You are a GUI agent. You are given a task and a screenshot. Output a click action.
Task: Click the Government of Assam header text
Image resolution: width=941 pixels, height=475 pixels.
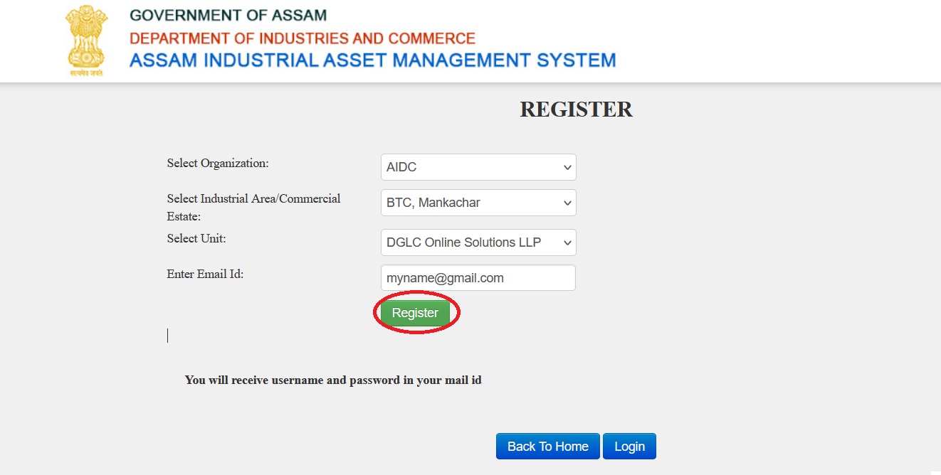point(228,16)
